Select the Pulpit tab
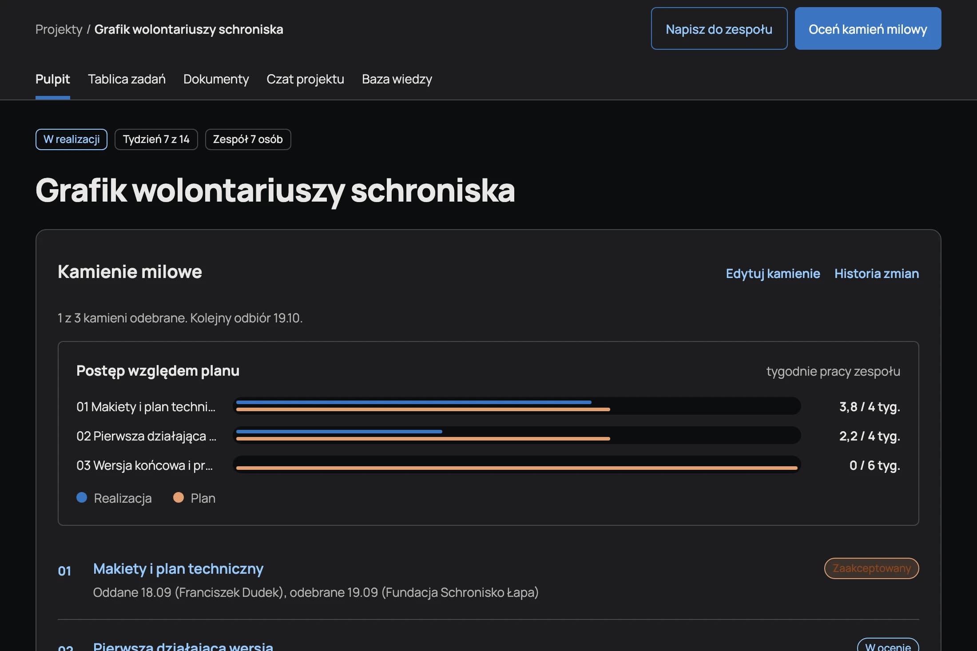This screenshot has width=977, height=651. (x=52, y=79)
